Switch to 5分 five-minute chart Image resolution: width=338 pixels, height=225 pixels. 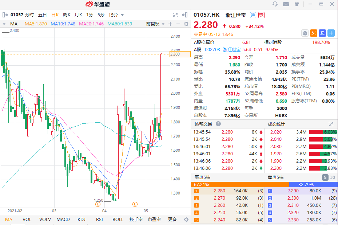tap(101, 15)
